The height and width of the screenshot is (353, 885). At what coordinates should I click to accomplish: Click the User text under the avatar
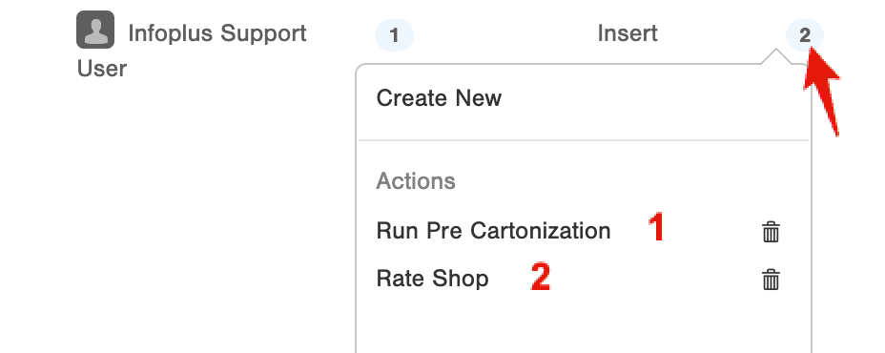102,69
